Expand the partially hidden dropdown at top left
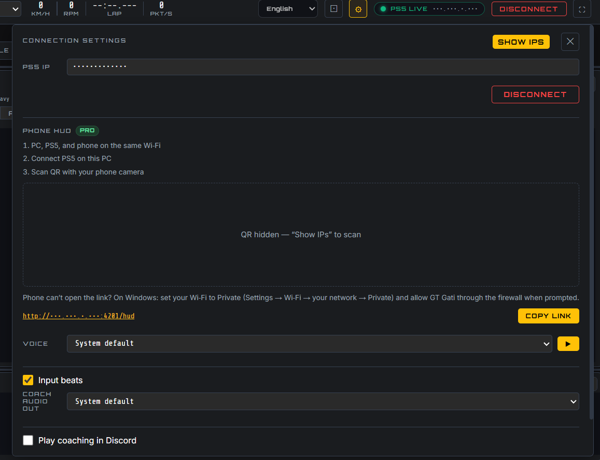600x460 pixels. click(11, 8)
